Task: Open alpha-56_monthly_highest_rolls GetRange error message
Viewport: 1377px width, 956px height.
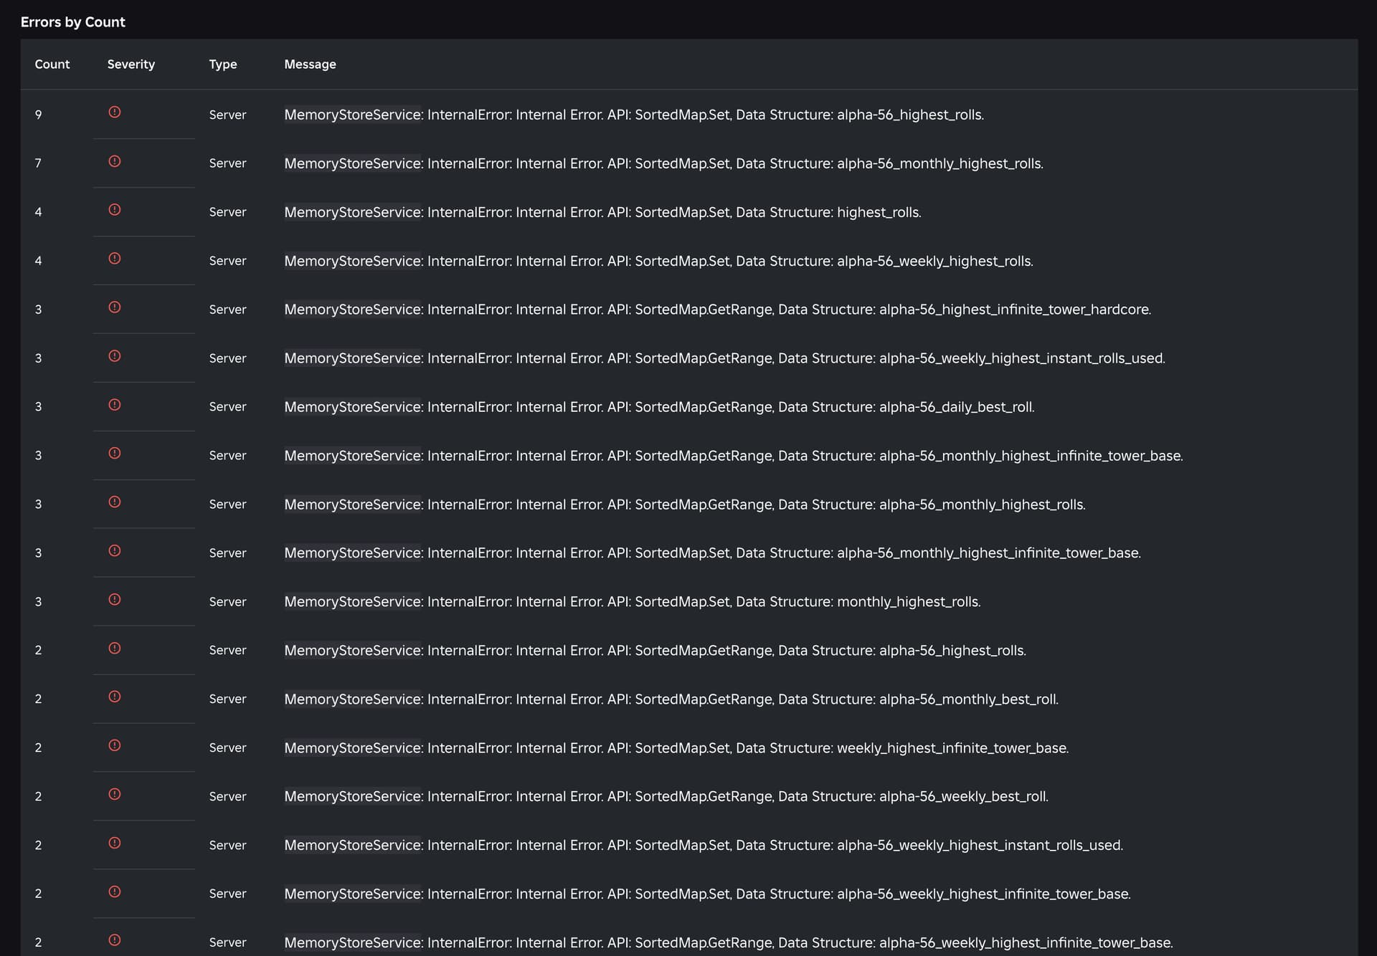Action: tap(684, 505)
